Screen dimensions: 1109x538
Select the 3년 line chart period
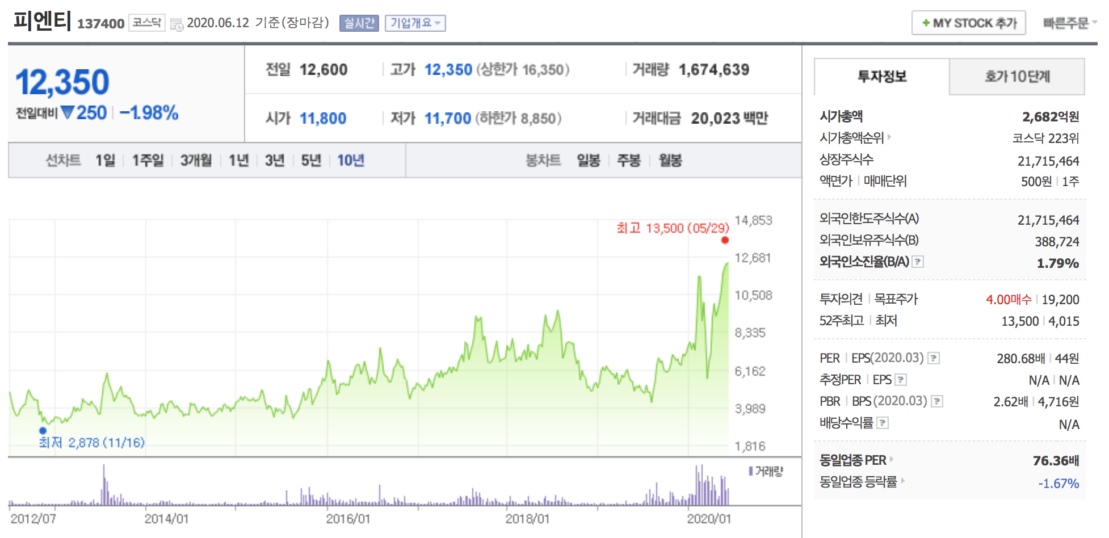tap(275, 161)
